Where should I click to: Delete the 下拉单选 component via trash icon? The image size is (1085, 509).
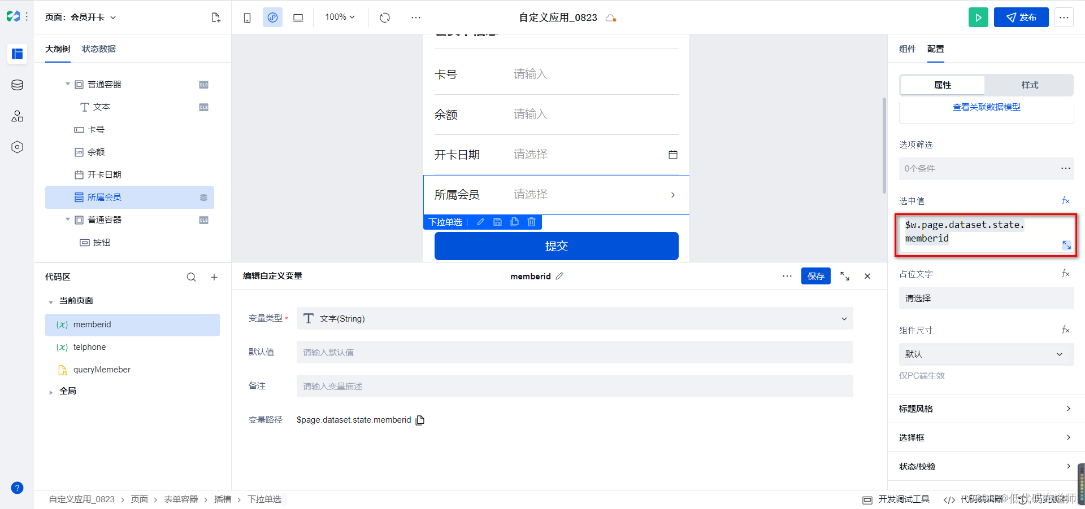pos(531,222)
